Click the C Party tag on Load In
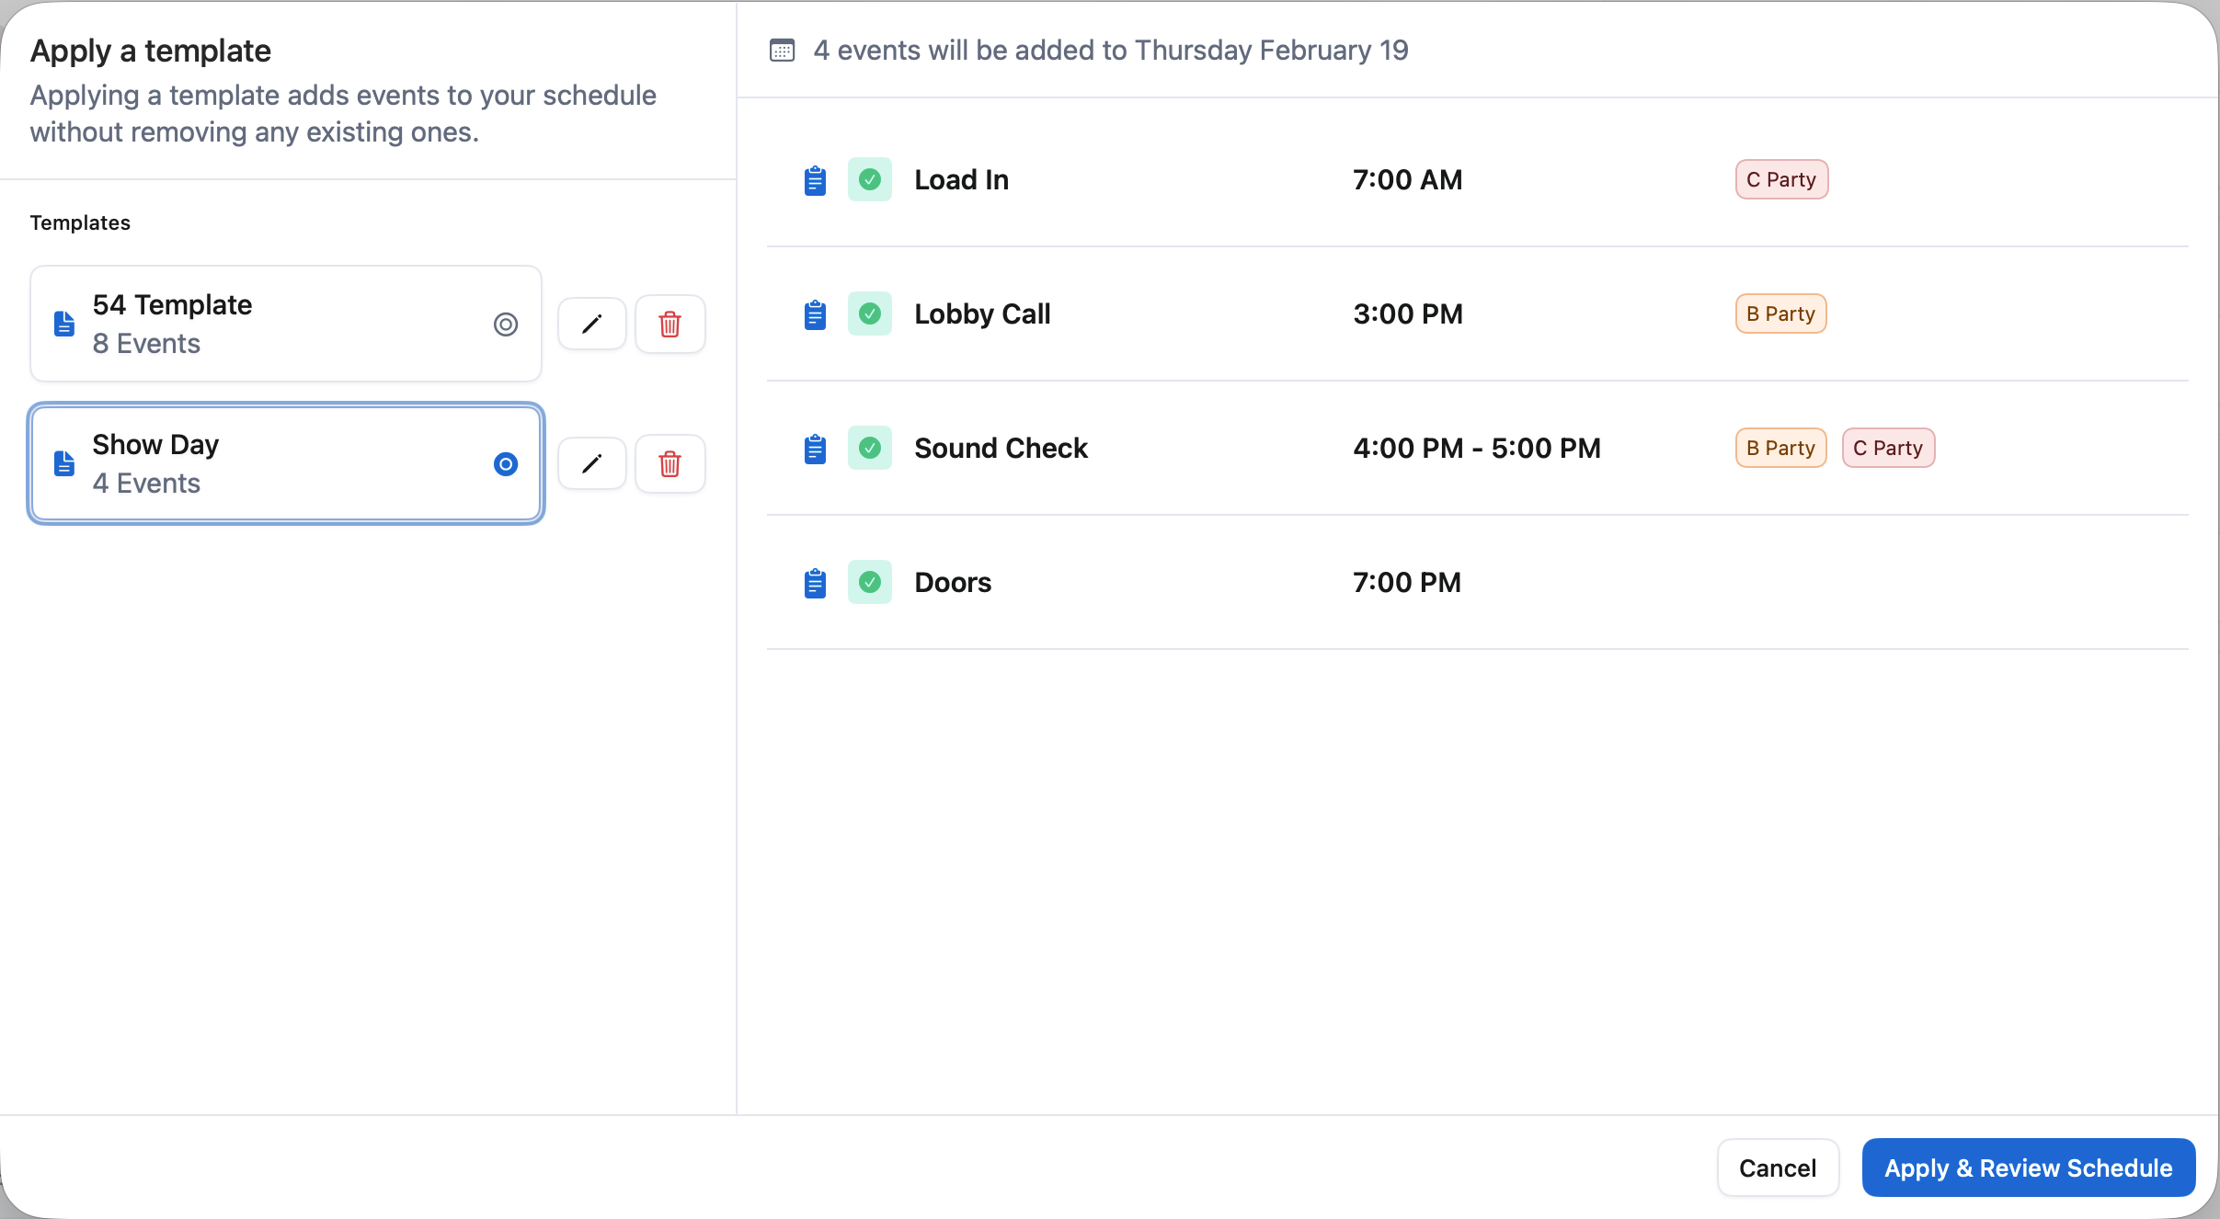Viewport: 2220px width, 1219px height. pos(1780,179)
